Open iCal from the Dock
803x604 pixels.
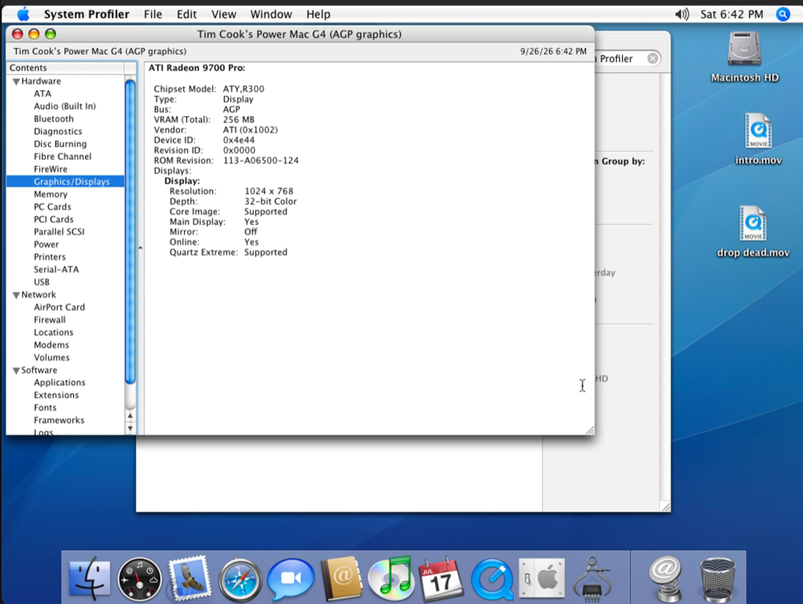tap(441, 578)
